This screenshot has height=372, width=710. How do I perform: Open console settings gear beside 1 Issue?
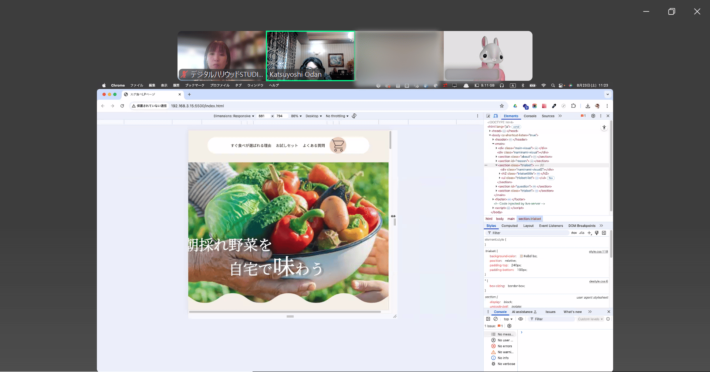509,326
